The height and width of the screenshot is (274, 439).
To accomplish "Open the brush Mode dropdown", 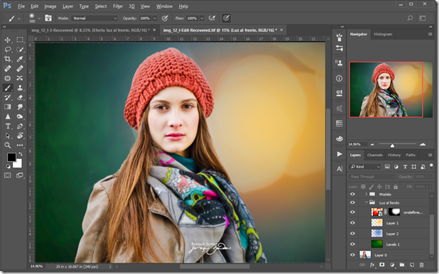I will point(94,18).
